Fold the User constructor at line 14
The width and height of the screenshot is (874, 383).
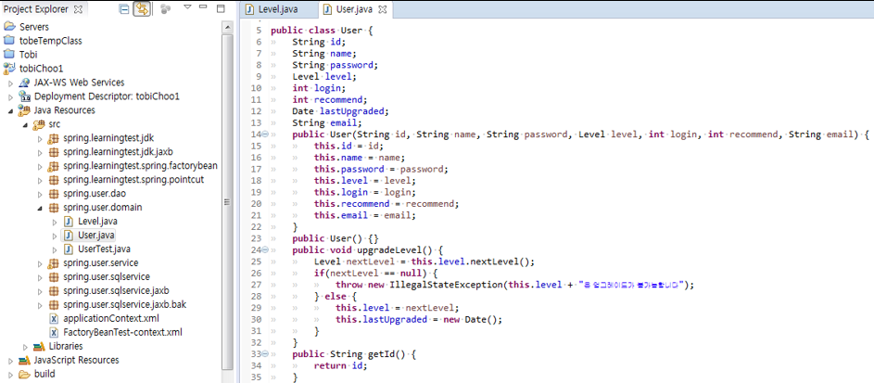coord(265,134)
